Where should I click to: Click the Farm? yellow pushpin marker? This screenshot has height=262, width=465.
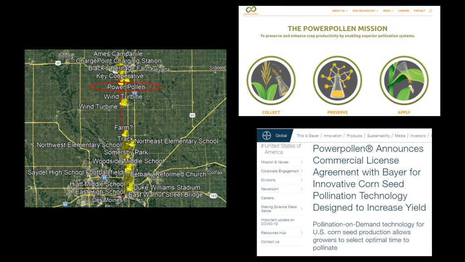tap(125, 134)
